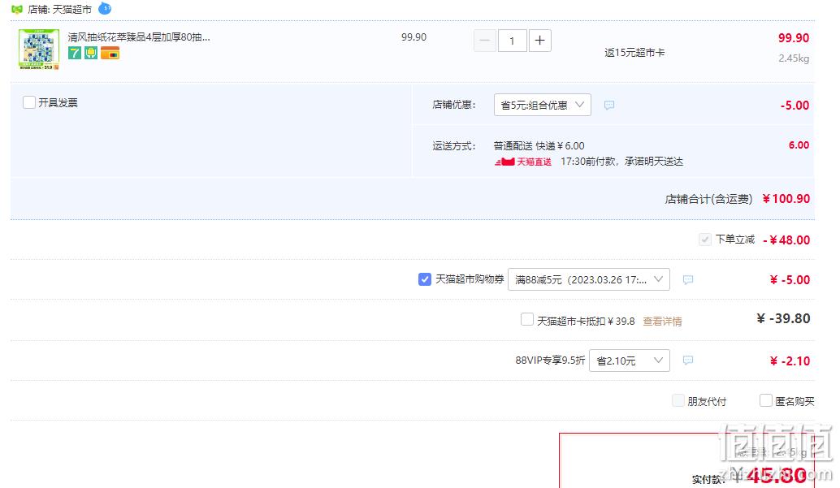Screen dimensions: 840x488
Task: Click the 88VIP专享9.5折 label
Action: pos(550,361)
